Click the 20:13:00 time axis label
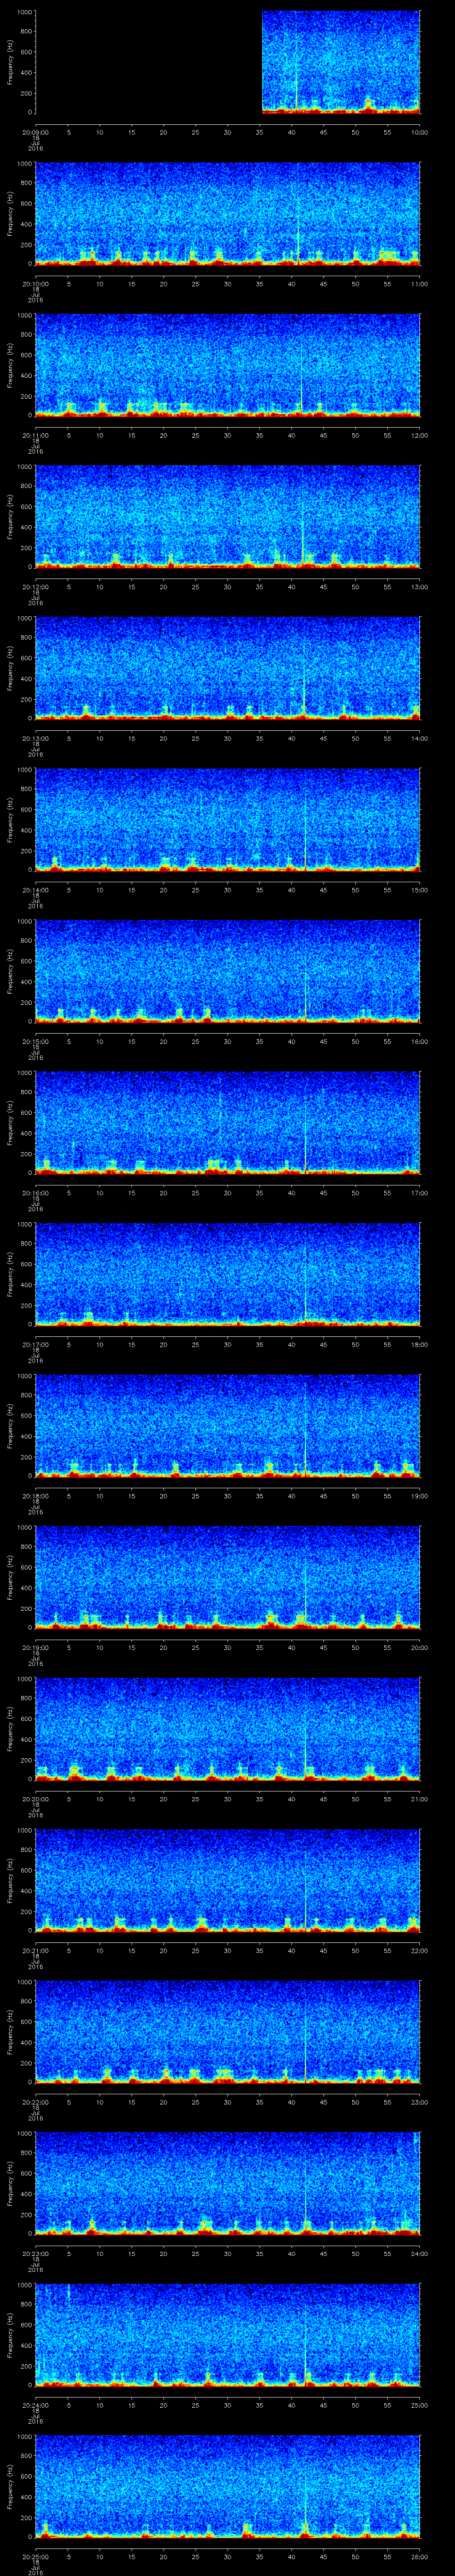This screenshot has width=455, height=2576. click(x=35, y=738)
